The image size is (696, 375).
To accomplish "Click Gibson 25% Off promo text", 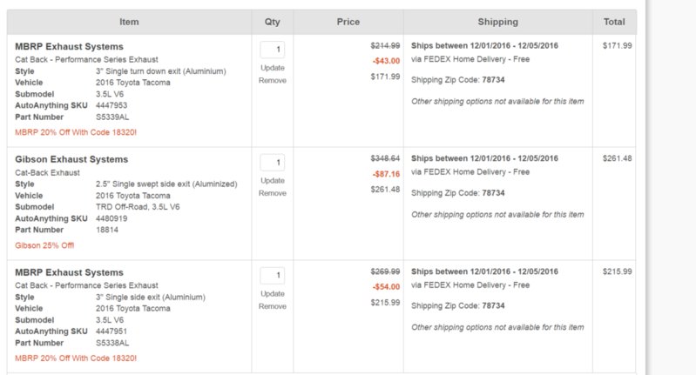I will (x=44, y=245).
